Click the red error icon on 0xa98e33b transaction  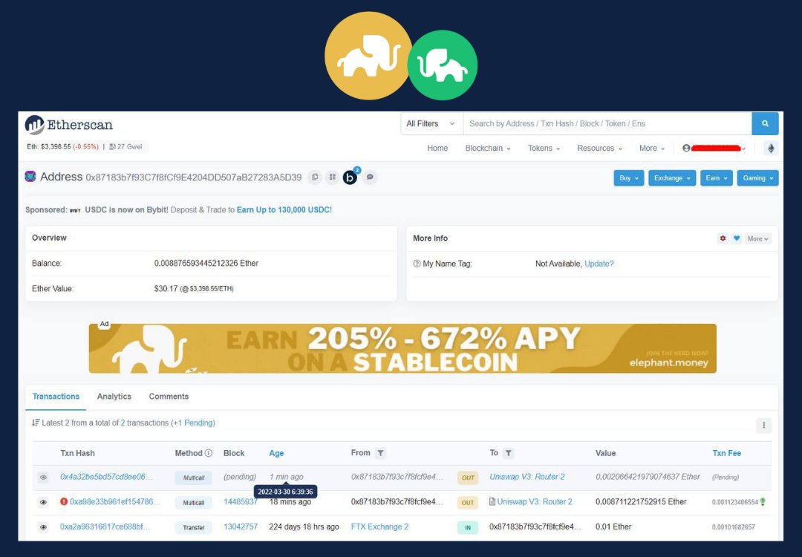pos(64,502)
